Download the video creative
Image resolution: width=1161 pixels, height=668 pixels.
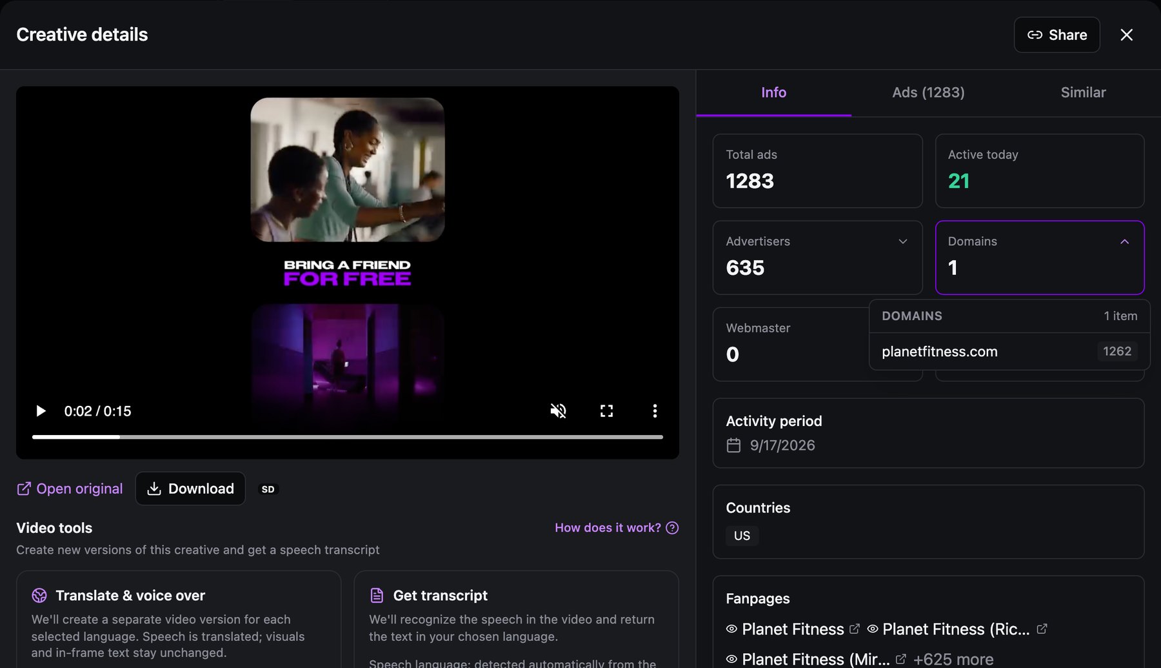pyautogui.click(x=190, y=489)
